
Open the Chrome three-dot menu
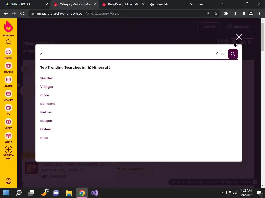(x=259, y=13)
